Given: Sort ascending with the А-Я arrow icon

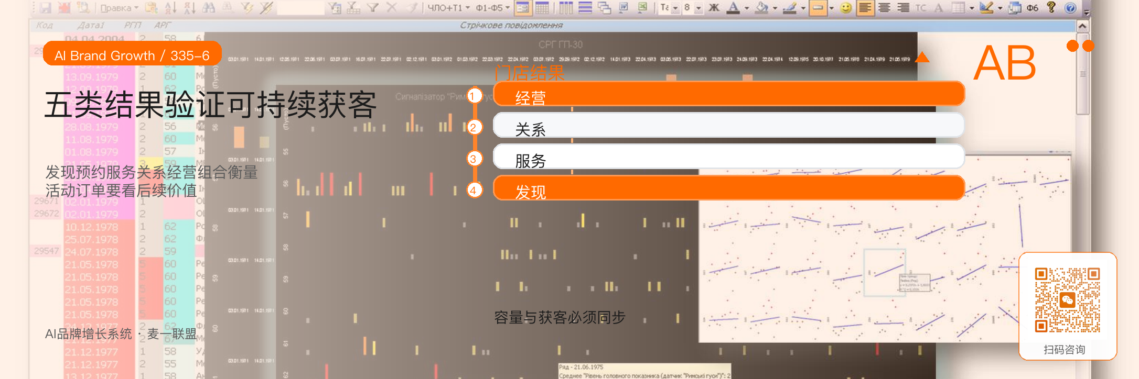Looking at the screenshot, I should pos(171,8).
